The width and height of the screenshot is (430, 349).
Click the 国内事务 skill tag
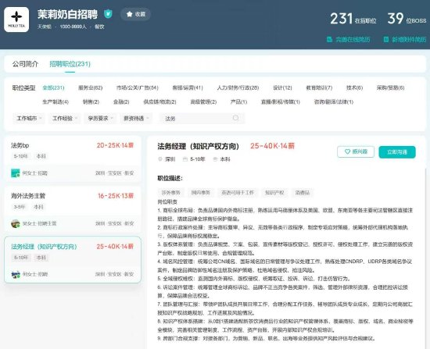pos(201,193)
